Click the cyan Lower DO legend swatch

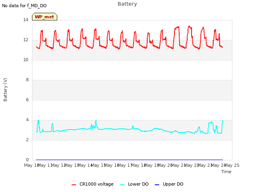click(122, 185)
